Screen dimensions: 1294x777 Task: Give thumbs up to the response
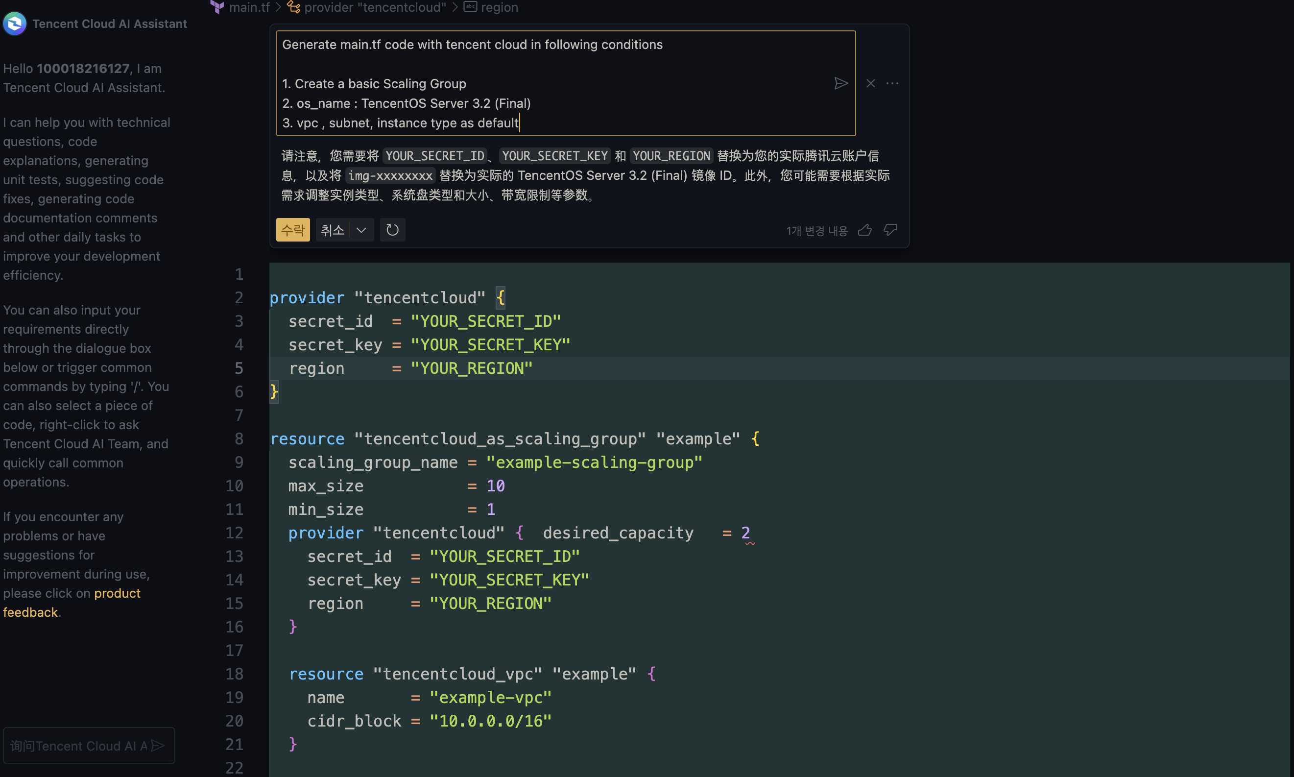click(865, 230)
